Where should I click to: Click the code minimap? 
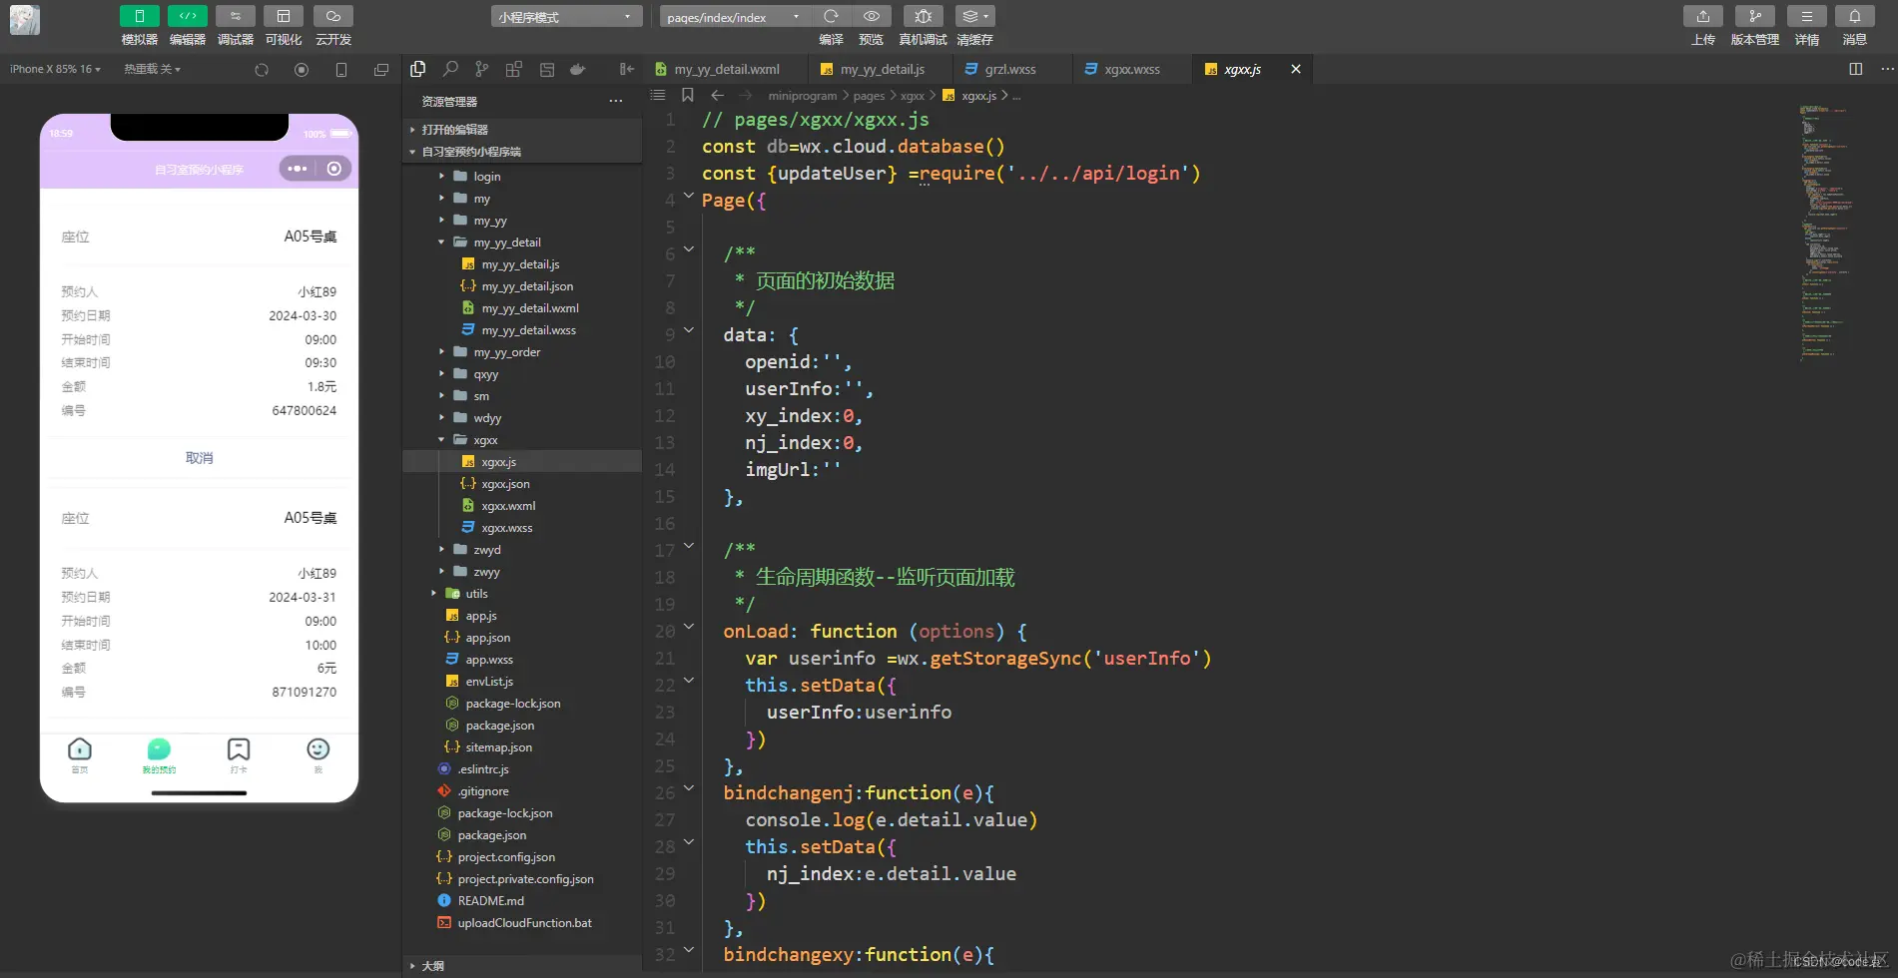1825,232
